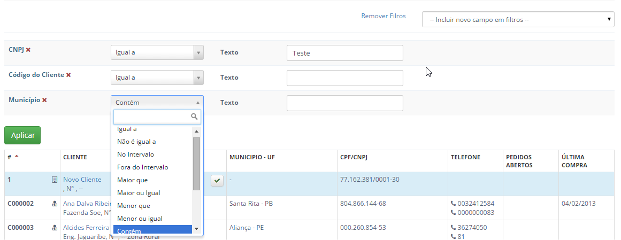Click the phone icon beside 0032412584
Screen dimensions: 621x240
[454, 204]
